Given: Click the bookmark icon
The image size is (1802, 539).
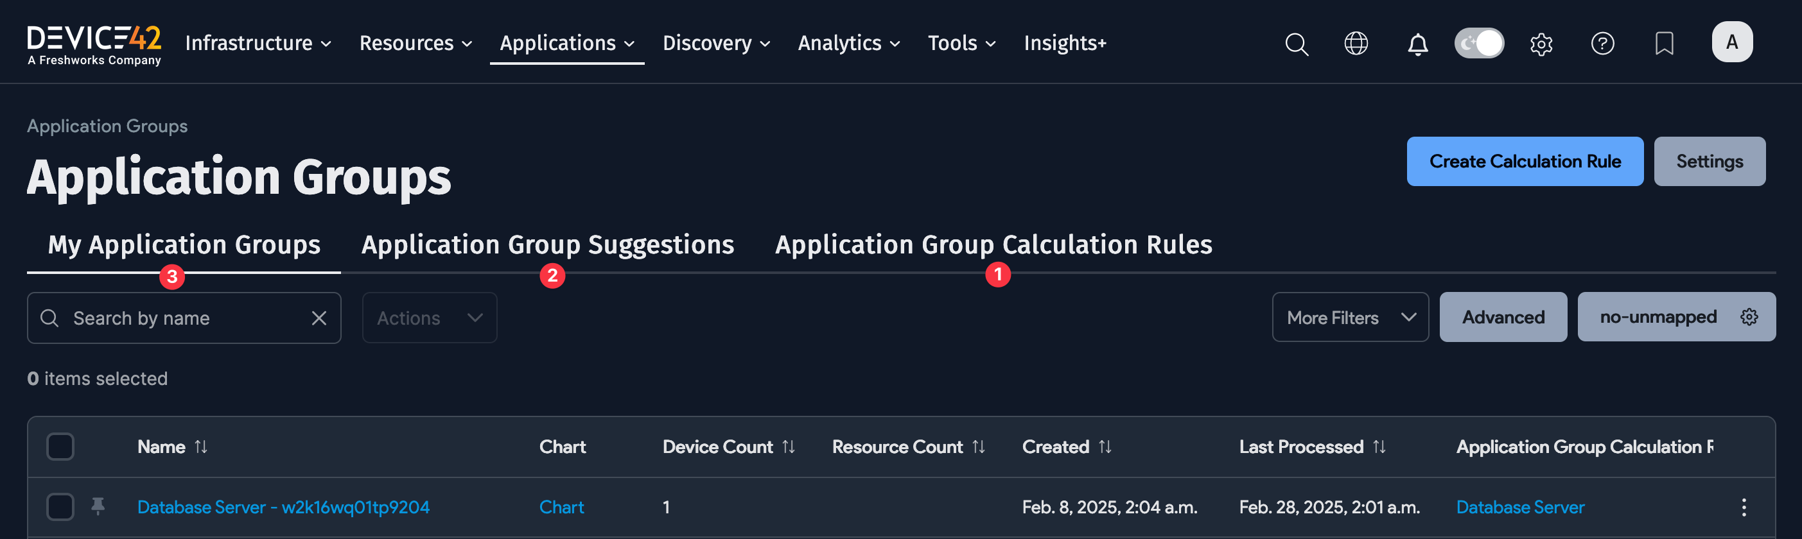Looking at the screenshot, I should 1664,44.
